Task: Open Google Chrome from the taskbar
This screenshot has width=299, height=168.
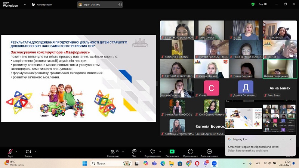Action: (x=188, y=163)
